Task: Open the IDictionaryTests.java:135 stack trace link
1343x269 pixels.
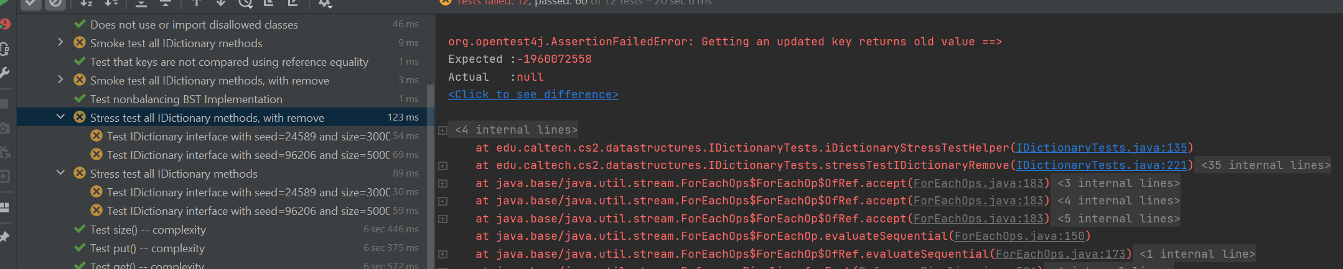Action: click(1102, 148)
